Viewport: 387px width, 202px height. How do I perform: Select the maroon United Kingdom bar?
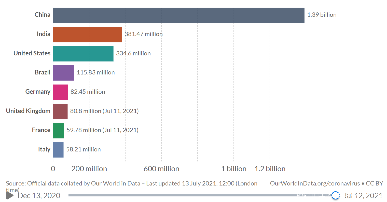pos(60,111)
